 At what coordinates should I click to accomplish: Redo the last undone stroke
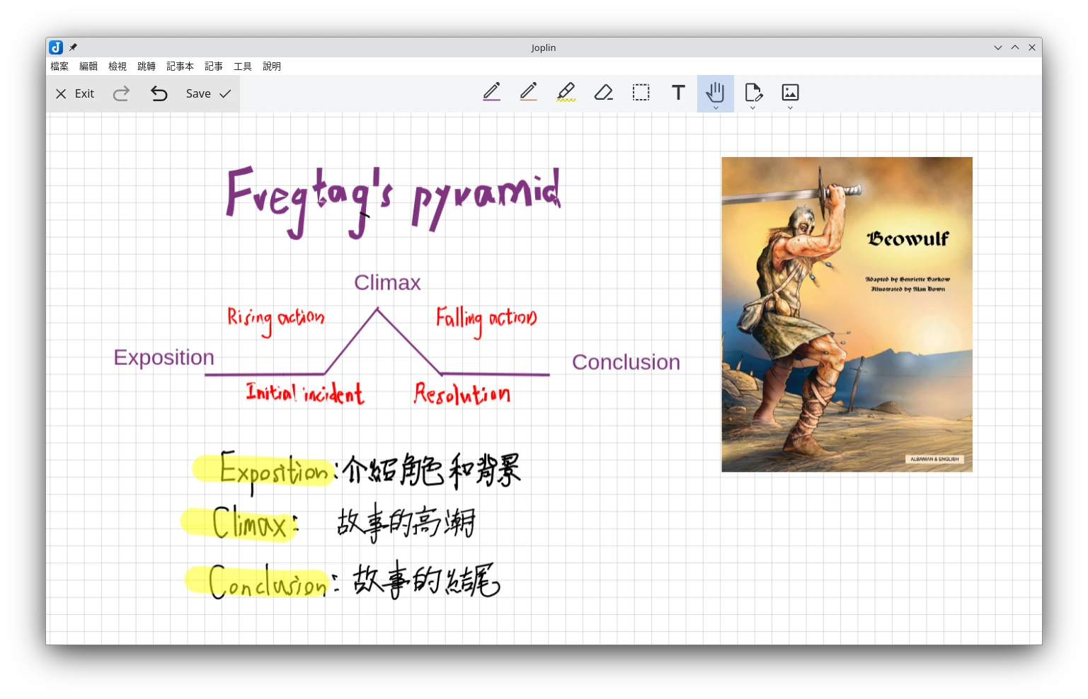(x=122, y=93)
